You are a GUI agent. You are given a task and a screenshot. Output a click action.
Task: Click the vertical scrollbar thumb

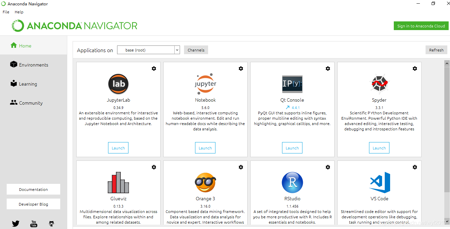447,129
